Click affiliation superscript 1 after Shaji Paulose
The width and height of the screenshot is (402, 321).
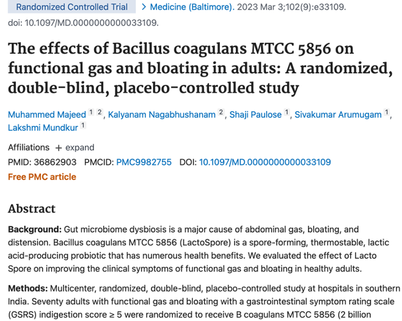click(x=287, y=112)
